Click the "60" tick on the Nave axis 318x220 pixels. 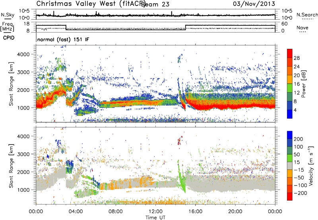(x=284, y=24)
